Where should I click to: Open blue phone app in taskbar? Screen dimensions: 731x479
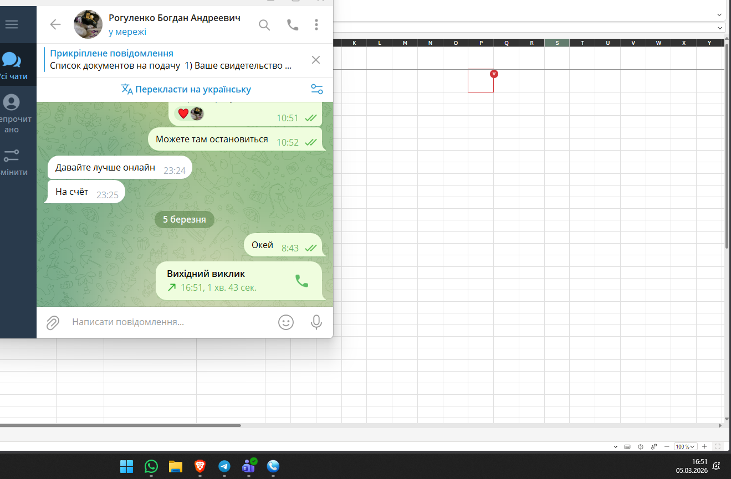273,466
